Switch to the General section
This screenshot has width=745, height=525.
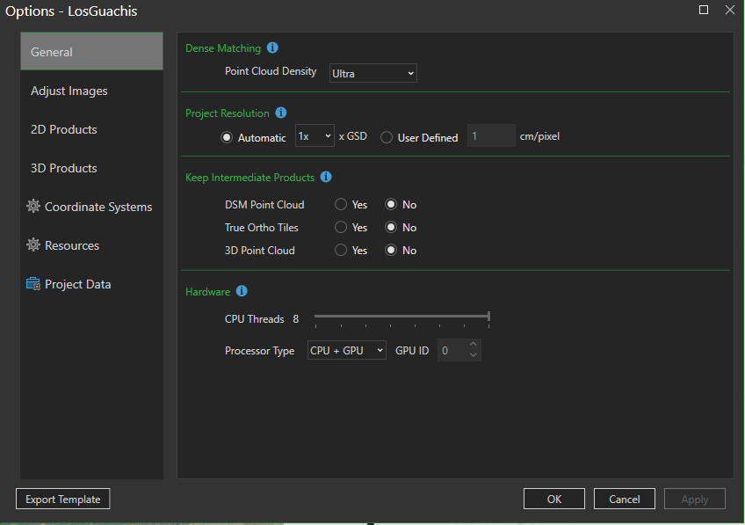(x=91, y=51)
